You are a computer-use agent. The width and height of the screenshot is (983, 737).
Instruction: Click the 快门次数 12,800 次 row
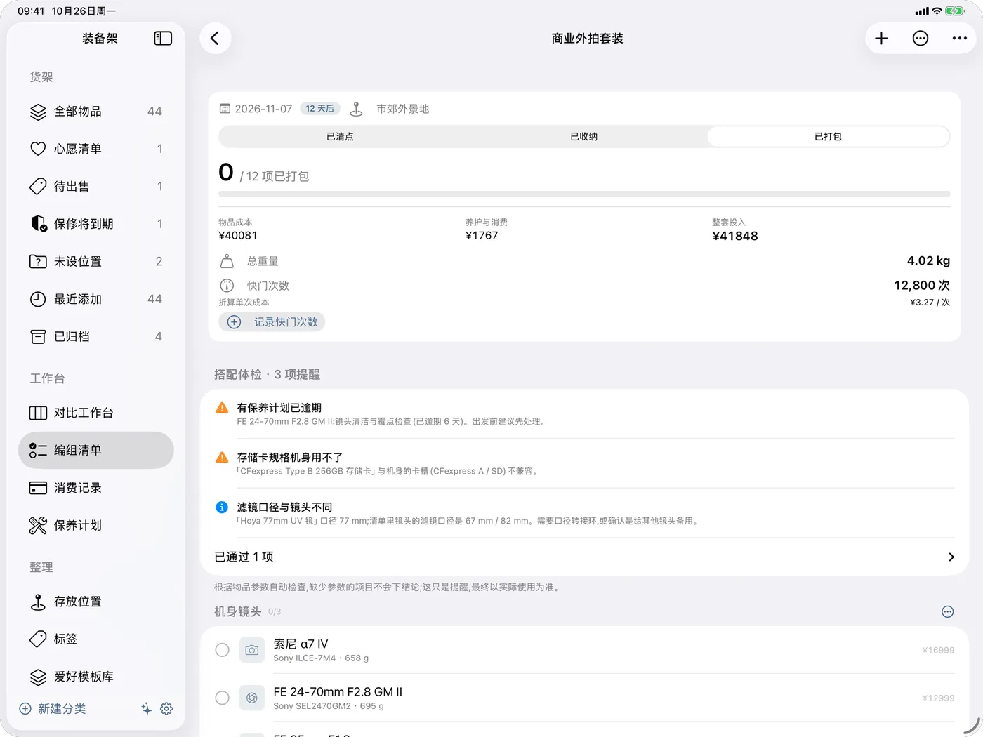pos(584,286)
